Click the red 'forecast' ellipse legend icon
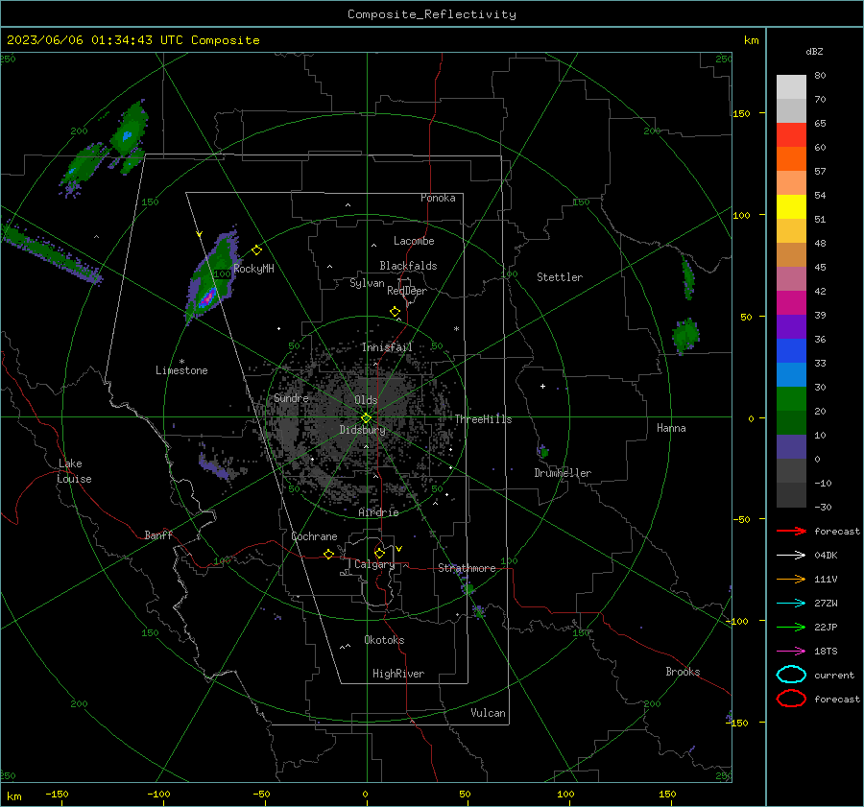 (x=791, y=699)
